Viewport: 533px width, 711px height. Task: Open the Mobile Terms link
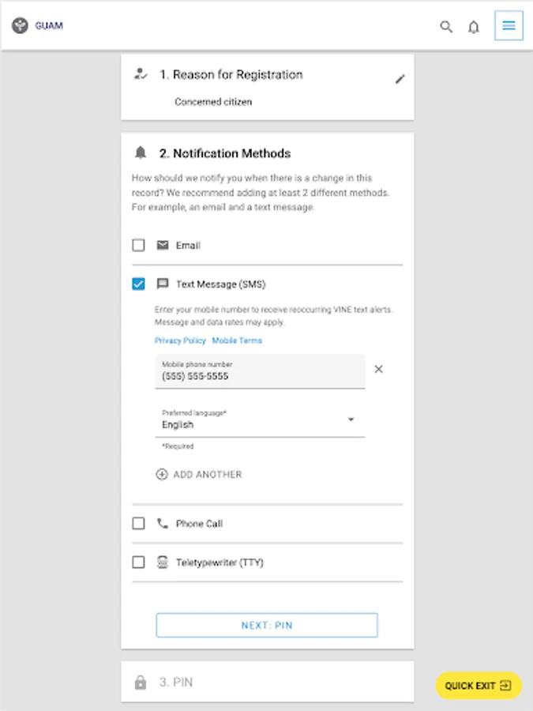click(237, 340)
